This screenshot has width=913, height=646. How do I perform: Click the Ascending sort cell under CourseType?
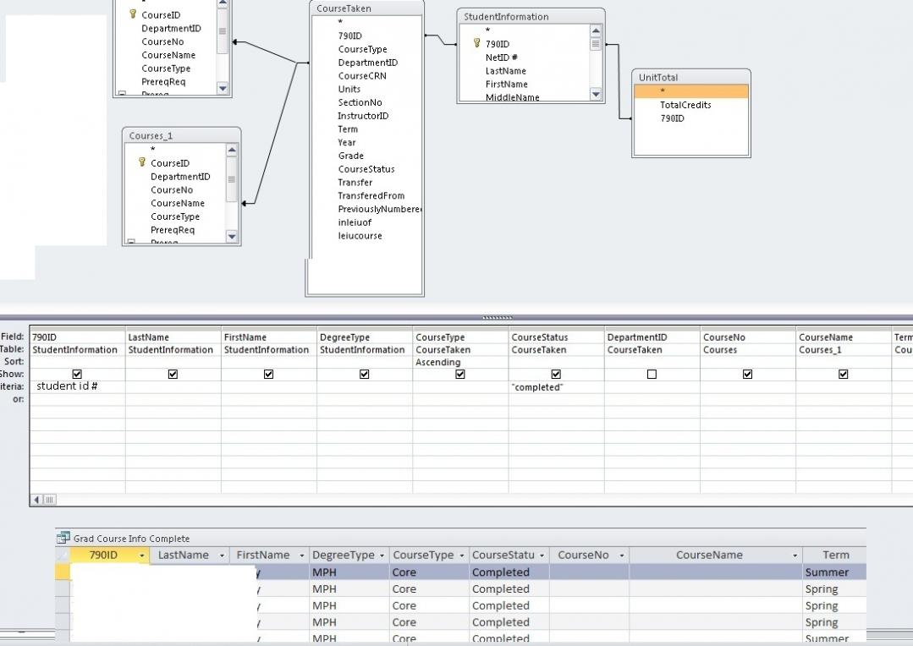point(460,362)
